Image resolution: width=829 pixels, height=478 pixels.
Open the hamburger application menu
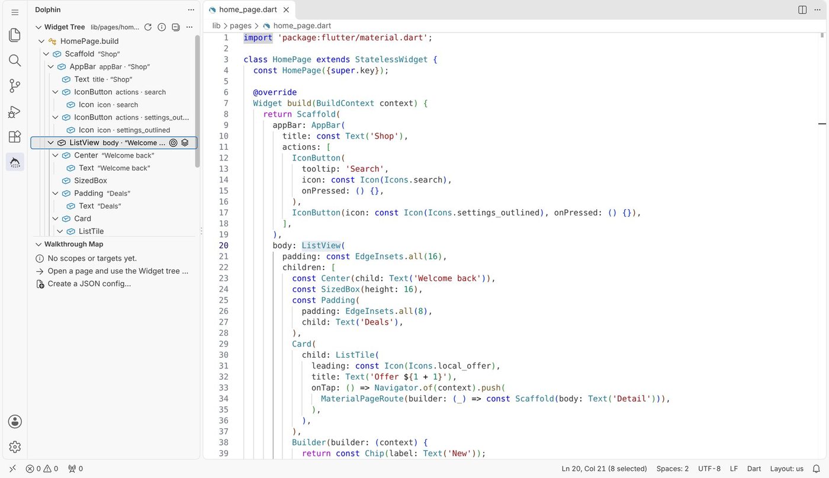(x=15, y=12)
